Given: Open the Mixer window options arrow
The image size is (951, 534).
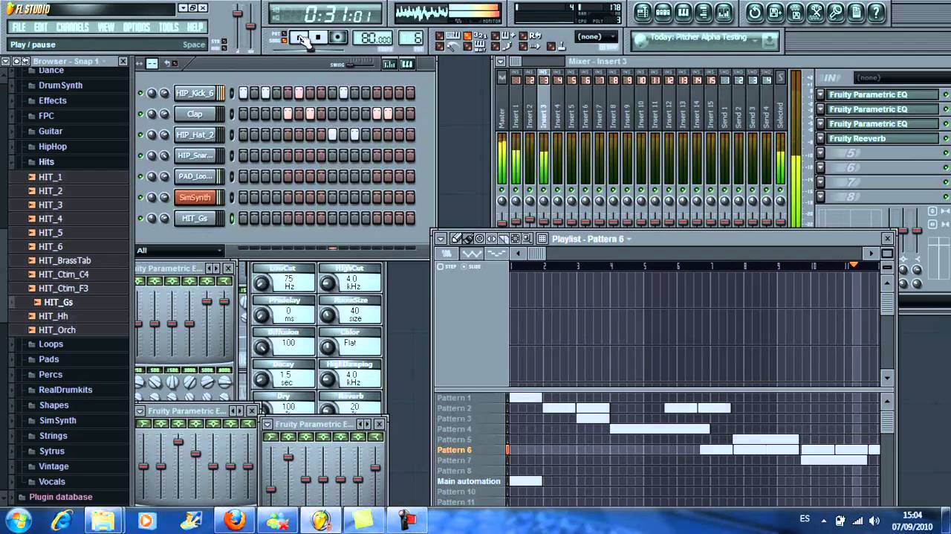Looking at the screenshot, I should [x=501, y=61].
